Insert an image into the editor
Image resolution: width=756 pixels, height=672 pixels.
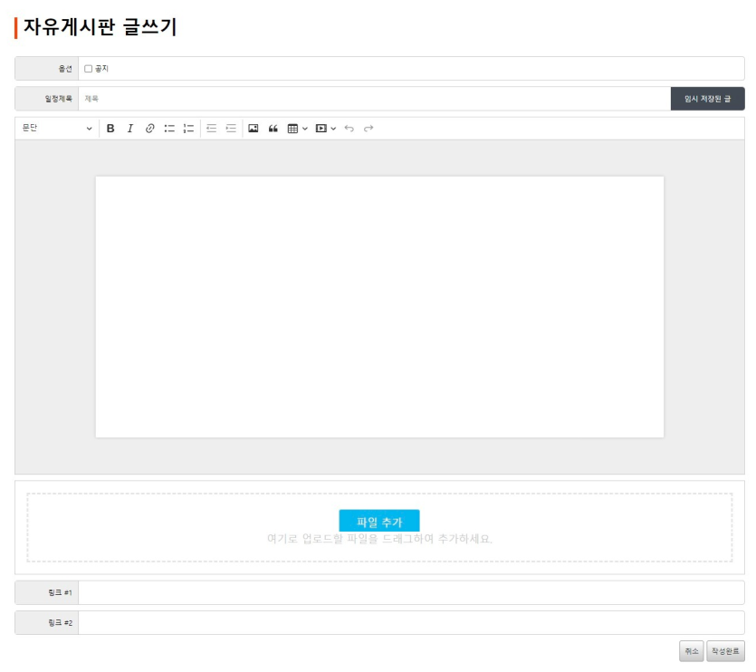click(x=254, y=129)
